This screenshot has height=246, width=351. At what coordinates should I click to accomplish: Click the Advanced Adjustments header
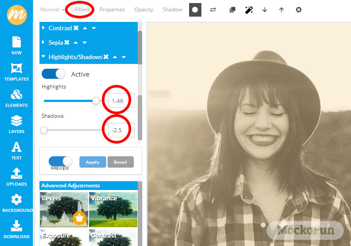click(x=89, y=186)
